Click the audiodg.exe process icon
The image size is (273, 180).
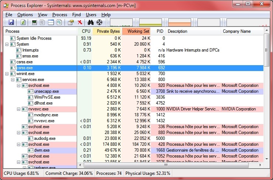click(31, 138)
